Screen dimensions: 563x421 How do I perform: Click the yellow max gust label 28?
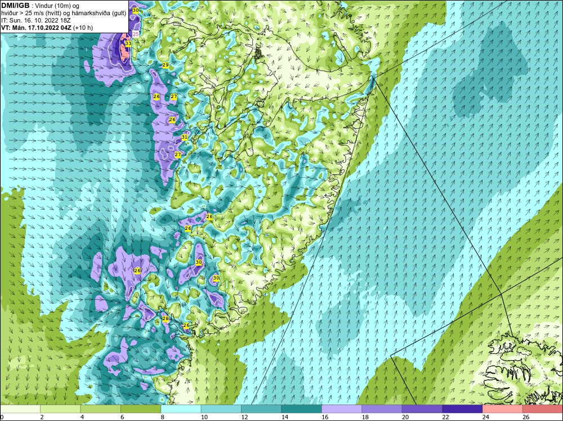pos(165,318)
